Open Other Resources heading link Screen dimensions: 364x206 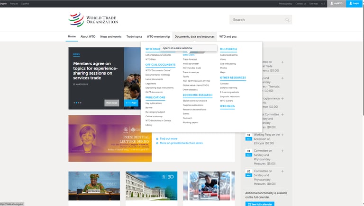[x=233, y=78]
